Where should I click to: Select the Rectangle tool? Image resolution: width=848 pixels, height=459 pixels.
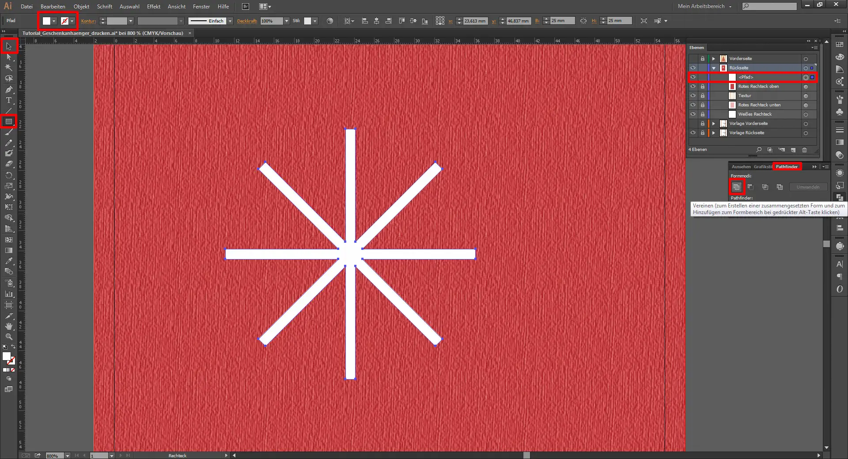coord(9,121)
